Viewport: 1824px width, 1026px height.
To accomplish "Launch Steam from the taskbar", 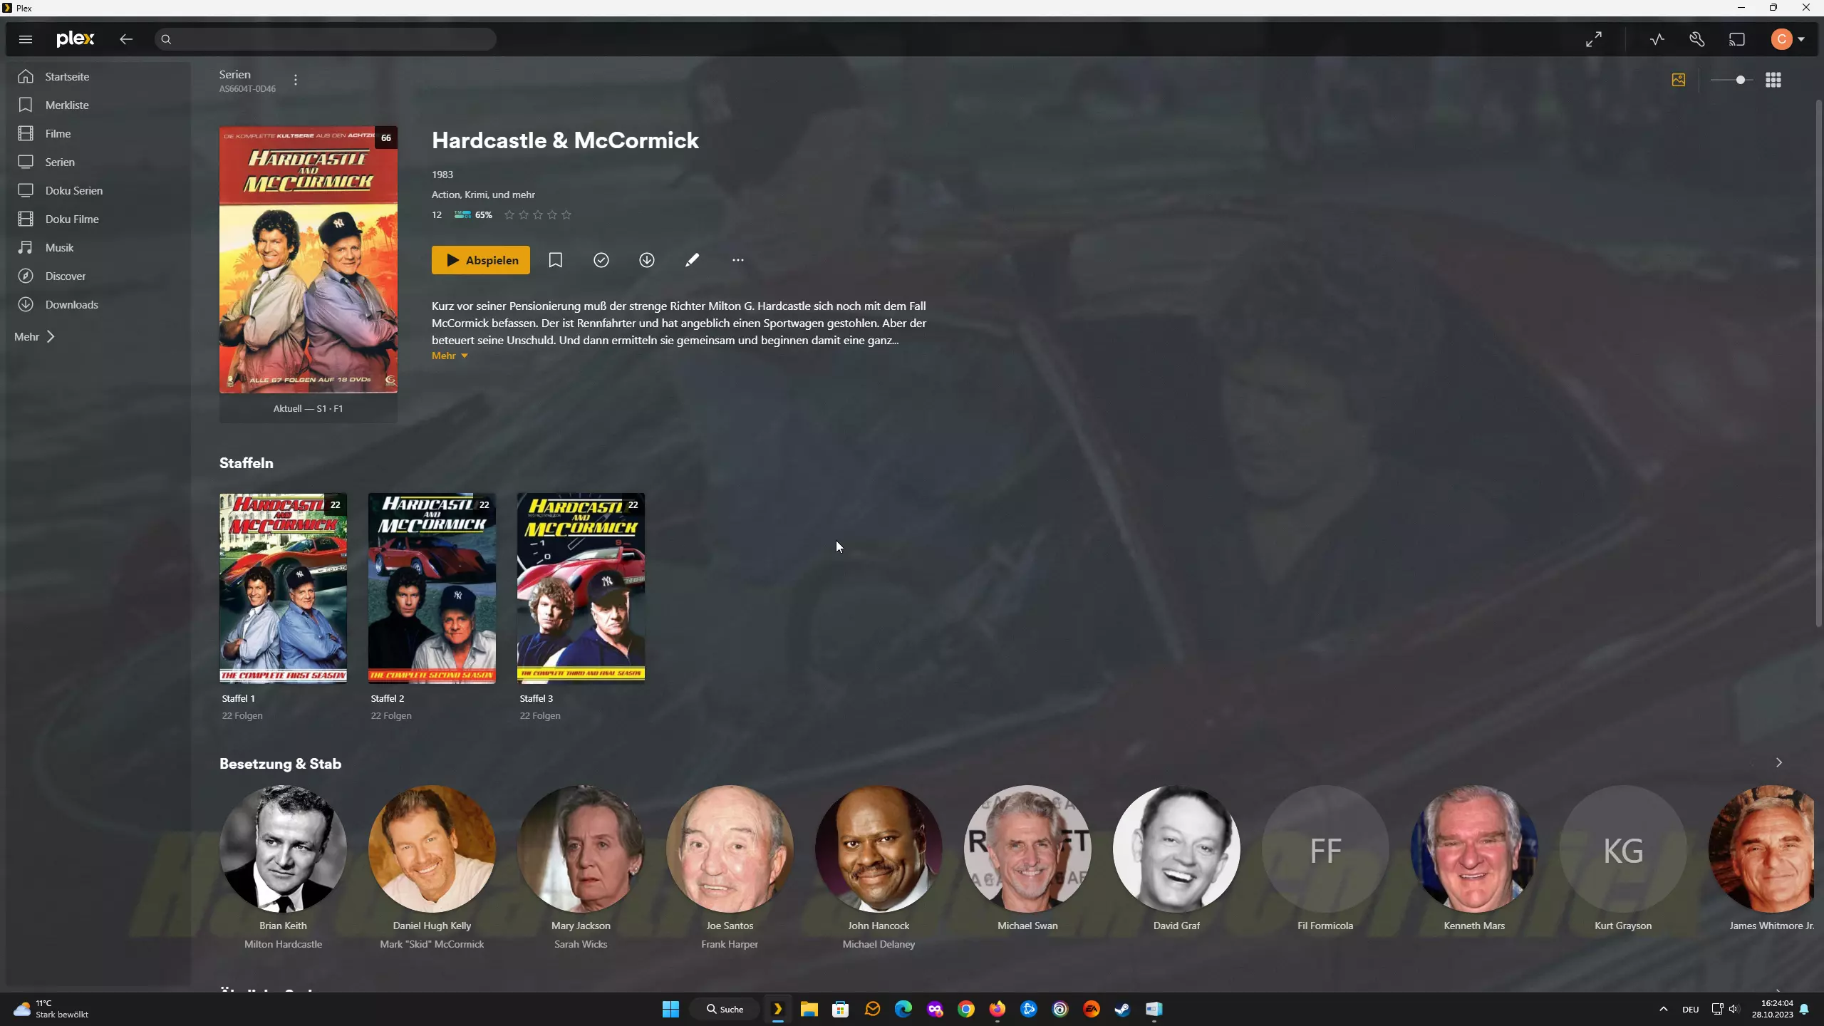I will pos(1122,1009).
